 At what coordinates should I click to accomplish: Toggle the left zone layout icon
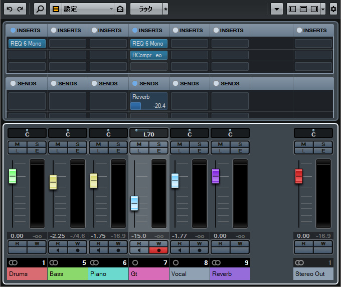pos(292,9)
